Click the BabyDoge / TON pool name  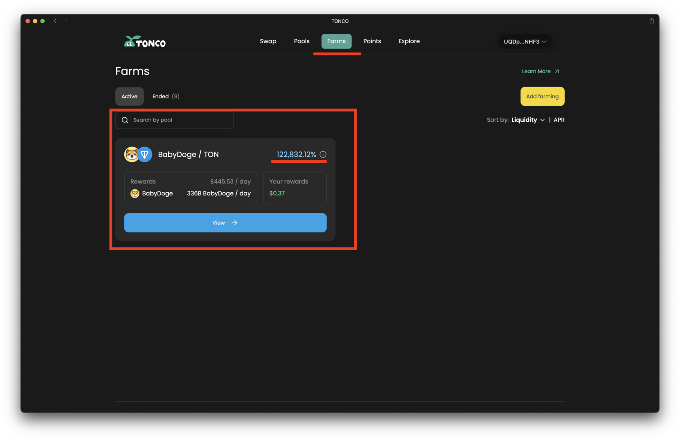tap(188, 155)
